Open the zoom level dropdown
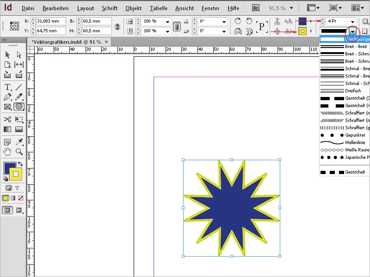This screenshot has height=277, width=370. coord(292,8)
